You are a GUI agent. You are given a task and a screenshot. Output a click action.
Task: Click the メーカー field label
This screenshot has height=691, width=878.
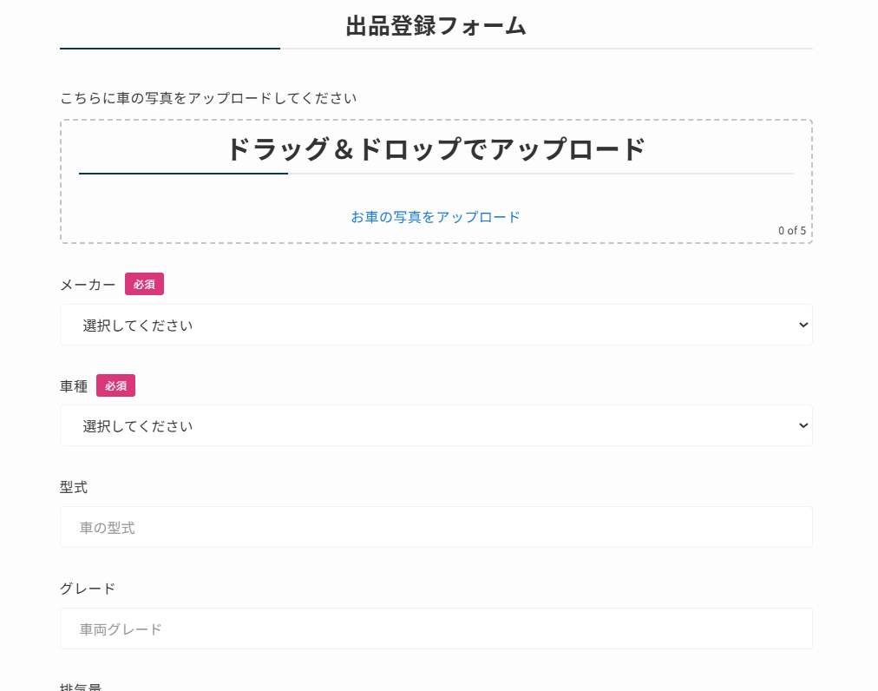[x=88, y=285]
